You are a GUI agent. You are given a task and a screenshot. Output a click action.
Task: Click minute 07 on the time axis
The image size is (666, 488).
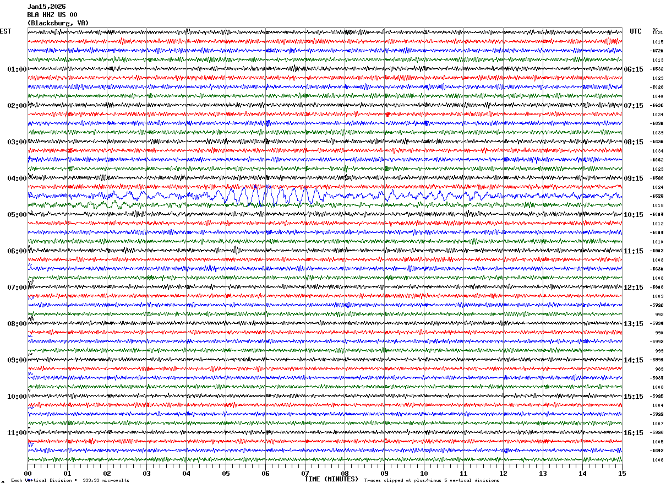tap(305, 474)
